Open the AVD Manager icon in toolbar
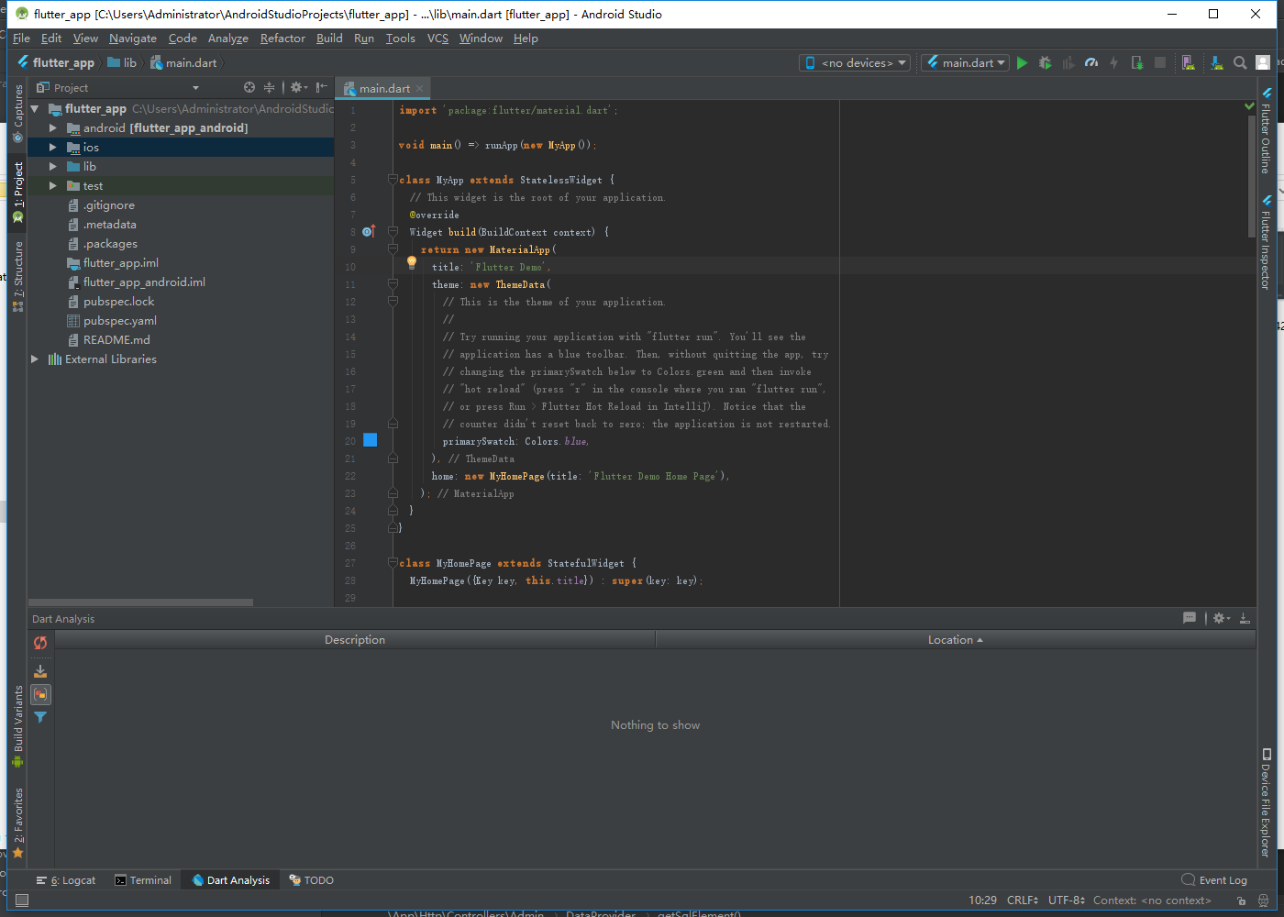This screenshot has height=917, width=1284. [1188, 63]
